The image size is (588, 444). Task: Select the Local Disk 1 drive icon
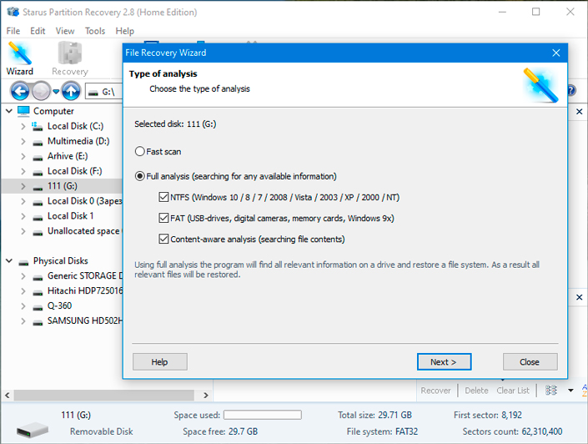pyautogui.click(x=38, y=218)
